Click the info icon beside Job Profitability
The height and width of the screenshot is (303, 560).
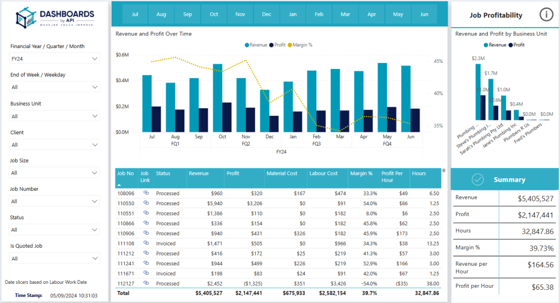[x=546, y=15]
